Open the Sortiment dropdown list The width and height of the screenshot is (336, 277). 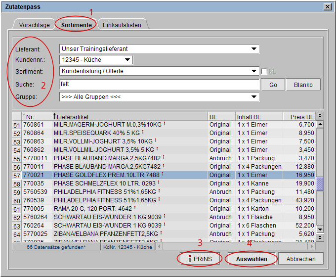pos(254,71)
